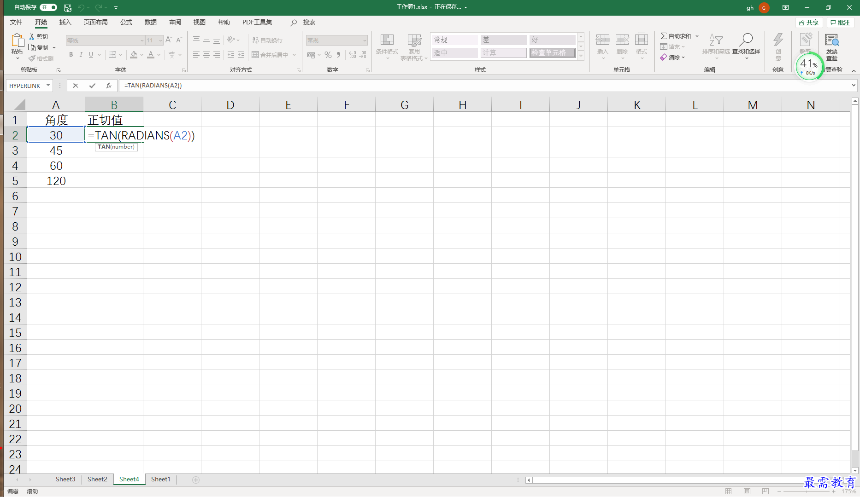860x497 pixels.
Task: Switch to Data (数据) tab
Action: pyautogui.click(x=151, y=22)
